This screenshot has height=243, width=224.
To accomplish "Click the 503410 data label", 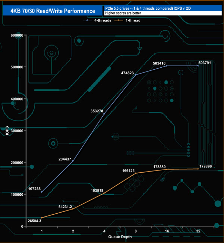I will click(x=159, y=63).
